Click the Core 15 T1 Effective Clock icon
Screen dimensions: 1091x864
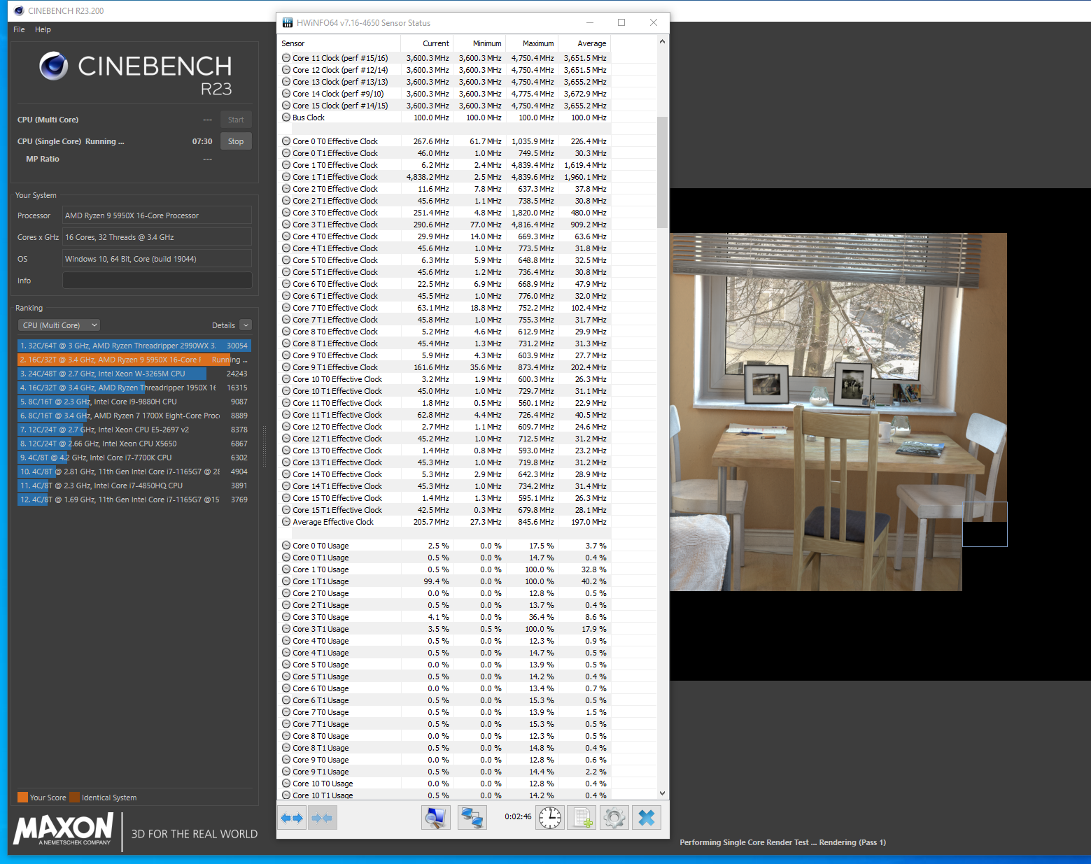pos(286,510)
